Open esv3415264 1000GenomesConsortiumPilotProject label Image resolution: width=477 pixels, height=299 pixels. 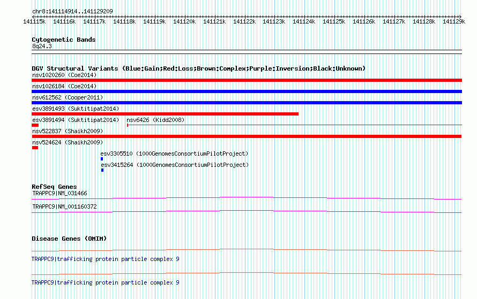[x=175, y=165]
